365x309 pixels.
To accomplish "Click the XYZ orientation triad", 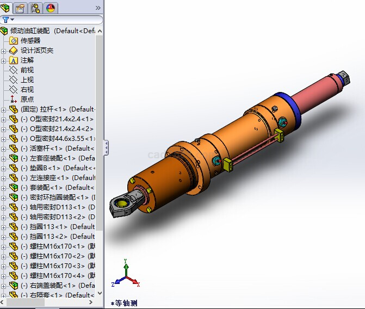I will pos(125,276).
